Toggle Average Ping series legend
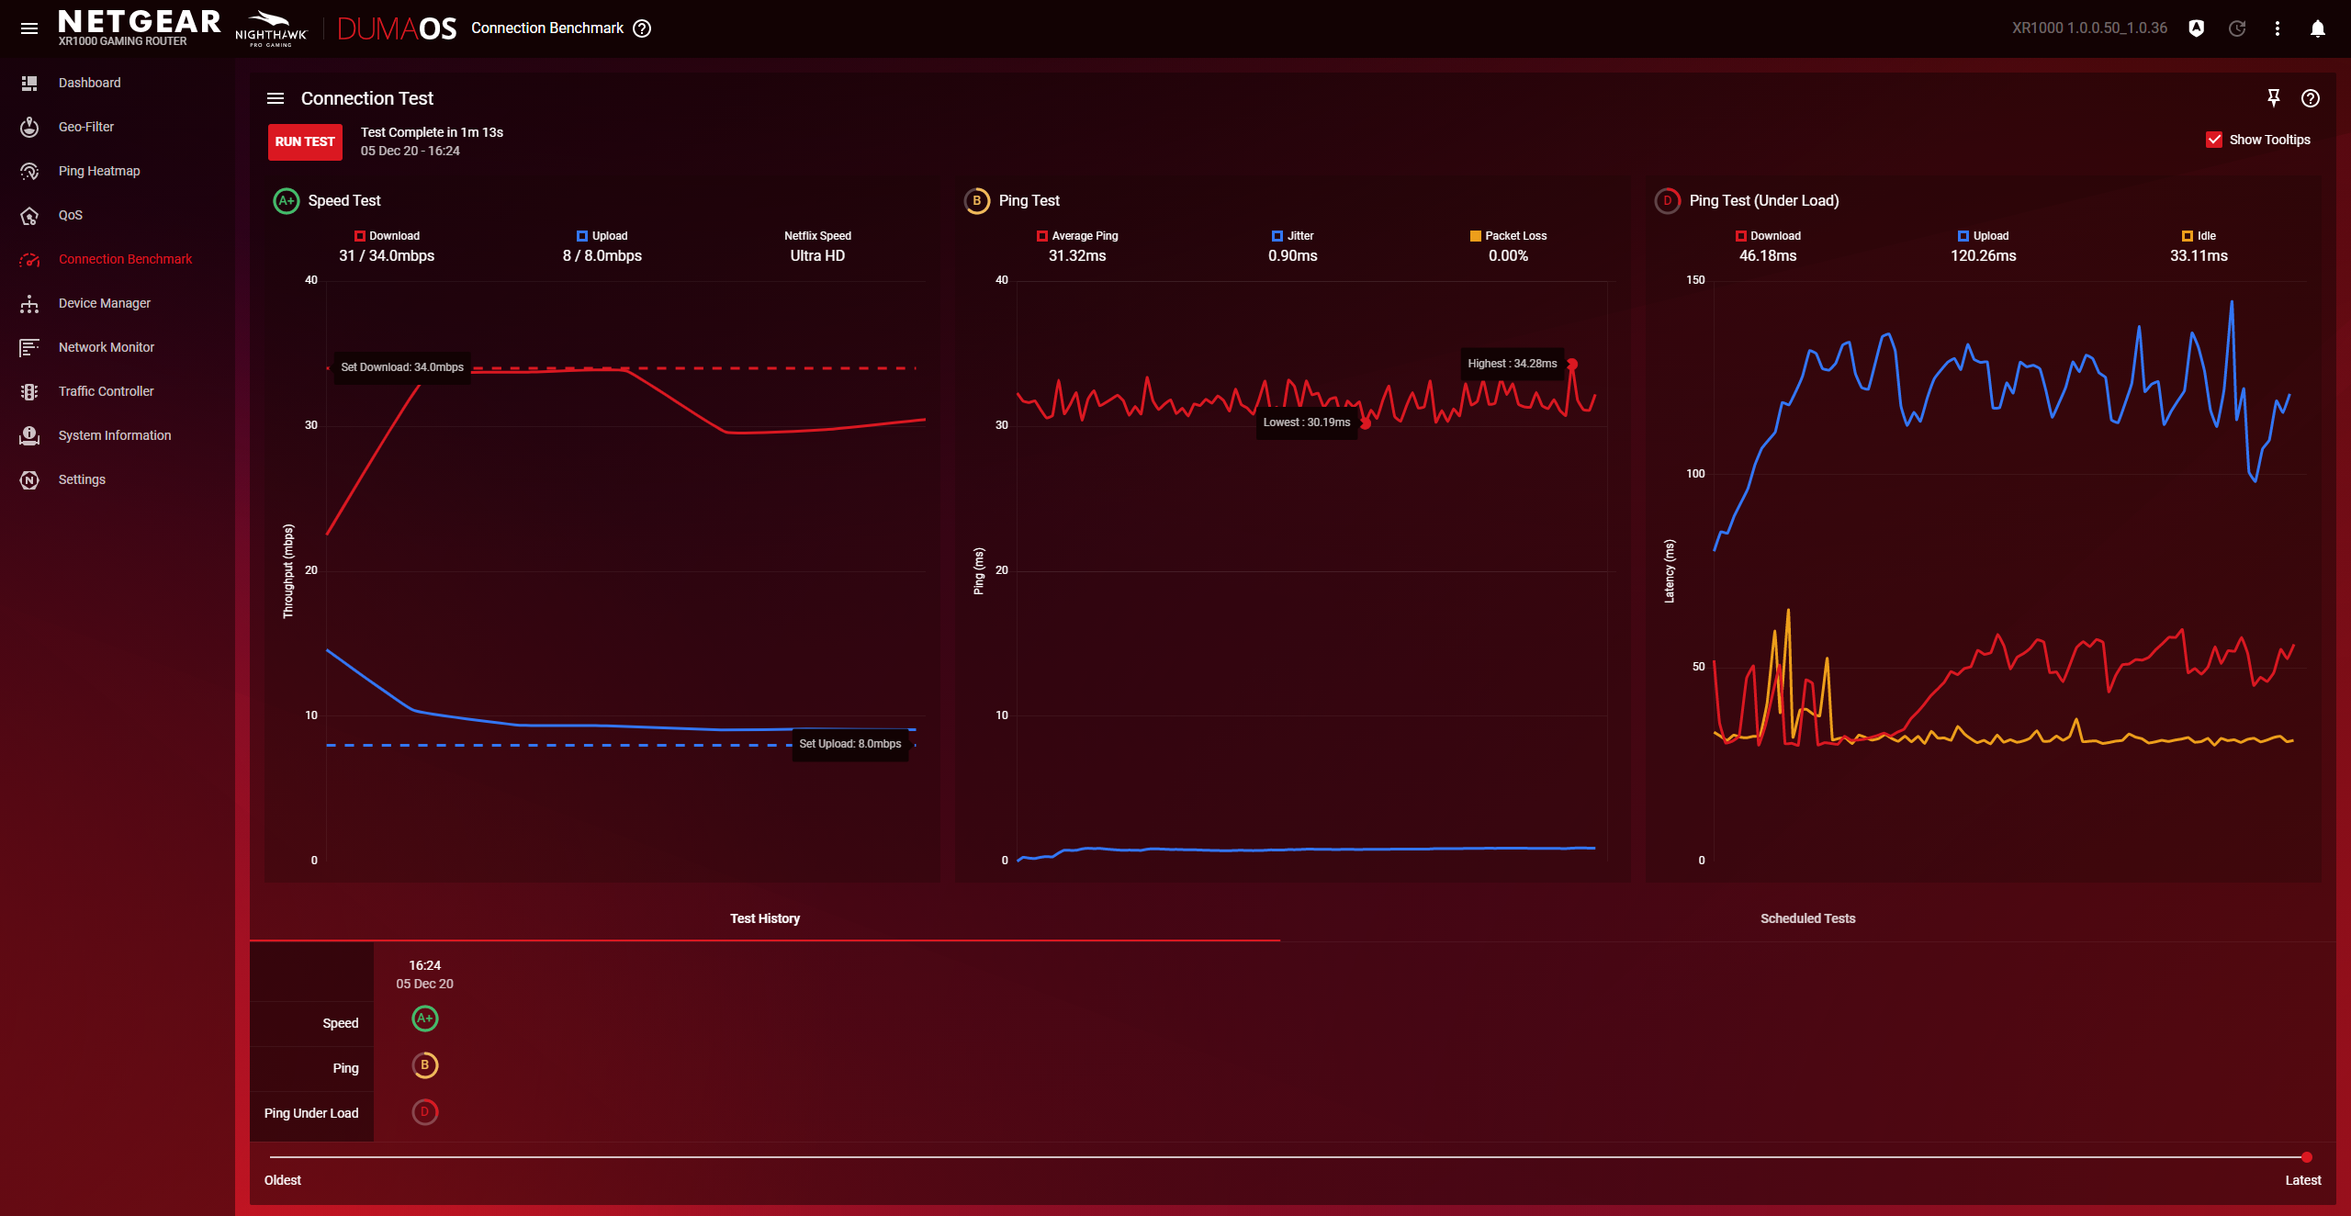This screenshot has width=2351, height=1216. tap(1076, 236)
